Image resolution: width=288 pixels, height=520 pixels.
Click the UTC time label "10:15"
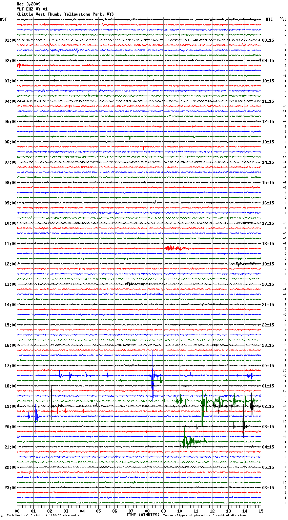268,81
